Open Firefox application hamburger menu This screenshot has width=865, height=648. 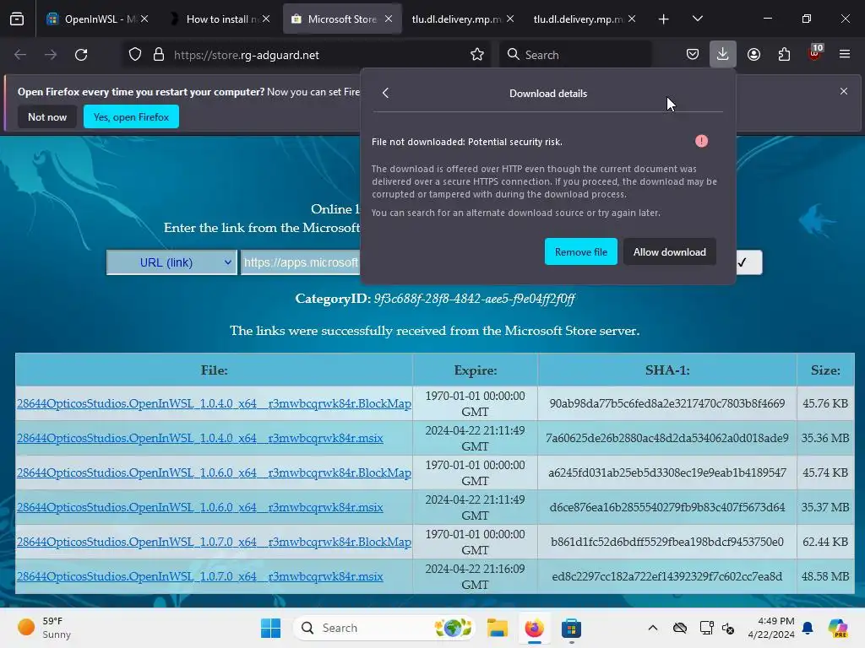tap(845, 55)
